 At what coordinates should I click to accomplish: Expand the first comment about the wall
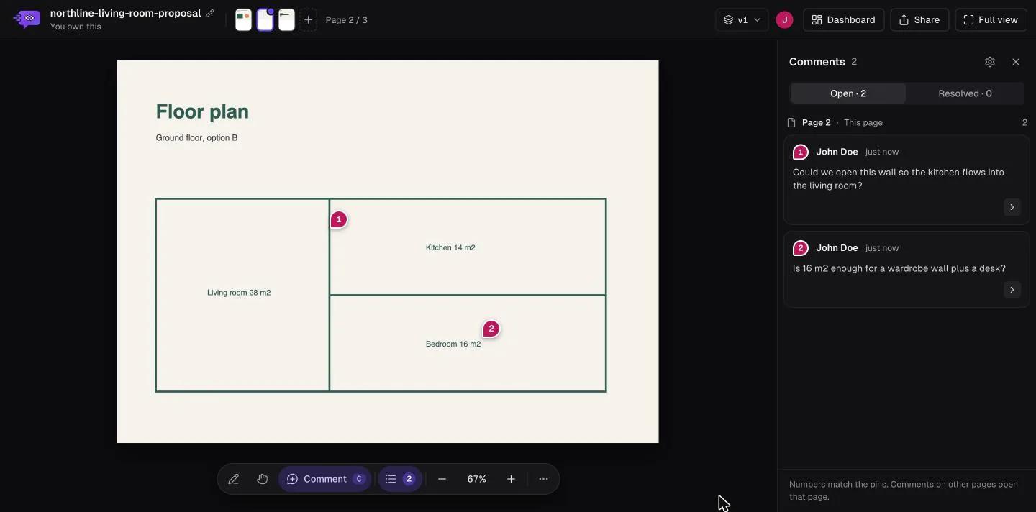coord(1012,207)
